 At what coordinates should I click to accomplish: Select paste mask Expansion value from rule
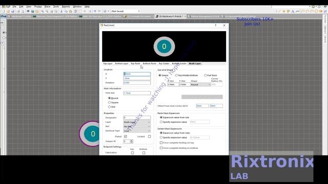161,118
